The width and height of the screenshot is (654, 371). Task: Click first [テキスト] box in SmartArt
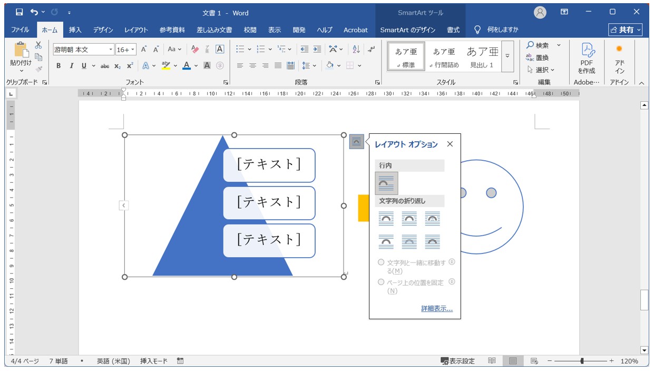pos(269,165)
